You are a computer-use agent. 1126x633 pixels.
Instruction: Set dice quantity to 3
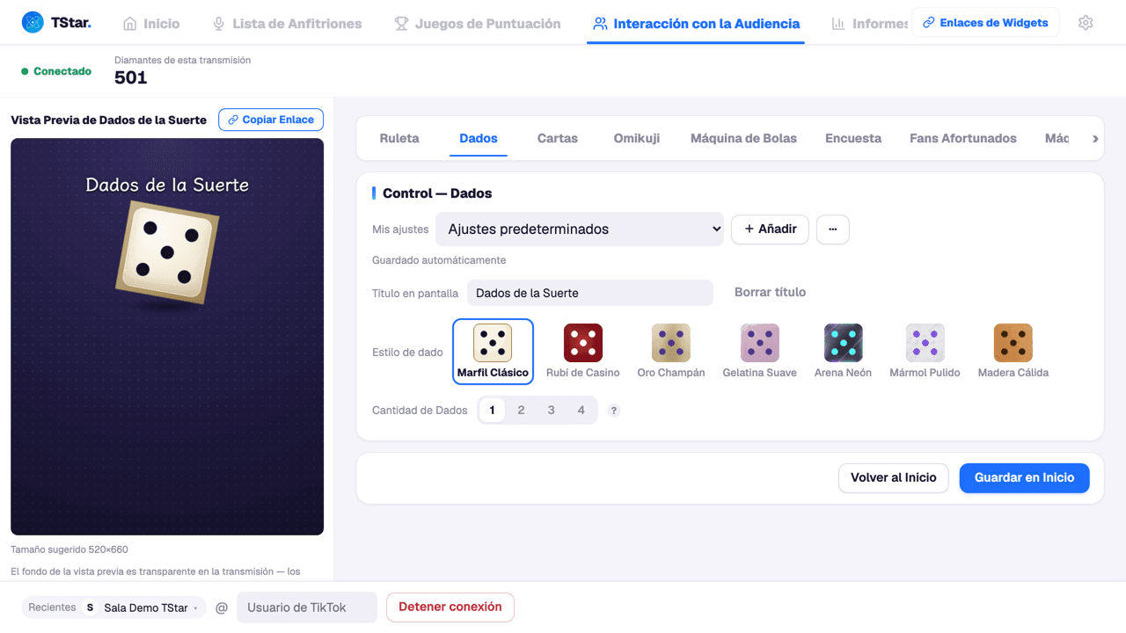click(552, 411)
